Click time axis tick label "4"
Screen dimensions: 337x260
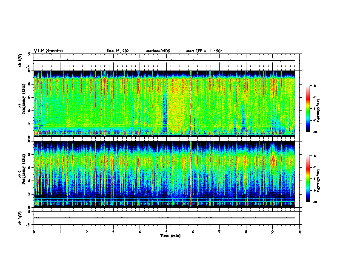140,232
